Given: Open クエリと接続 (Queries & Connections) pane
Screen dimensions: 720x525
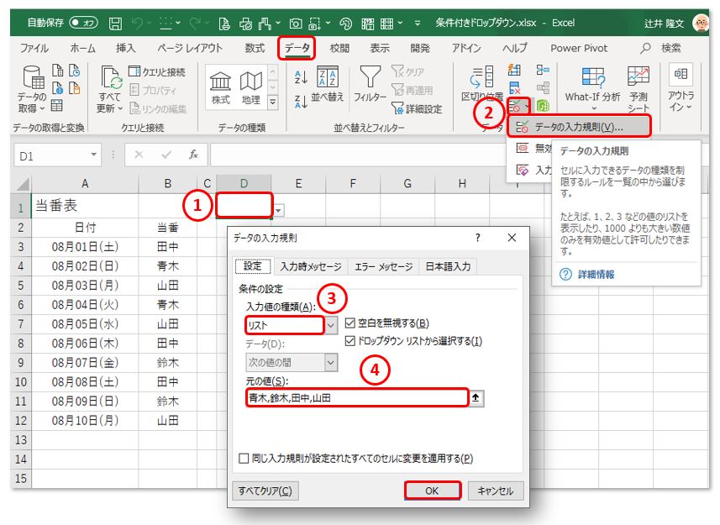Looking at the screenshot, I should [x=157, y=71].
